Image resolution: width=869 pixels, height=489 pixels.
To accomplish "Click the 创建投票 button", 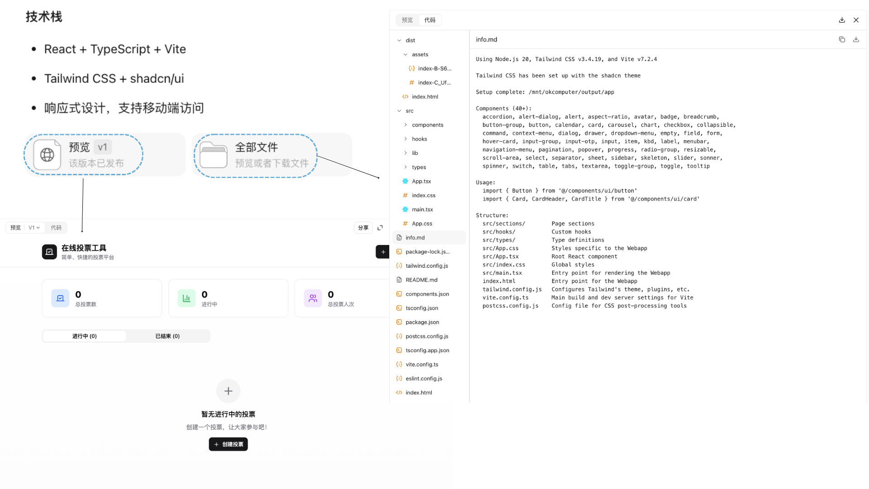I will [228, 444].
